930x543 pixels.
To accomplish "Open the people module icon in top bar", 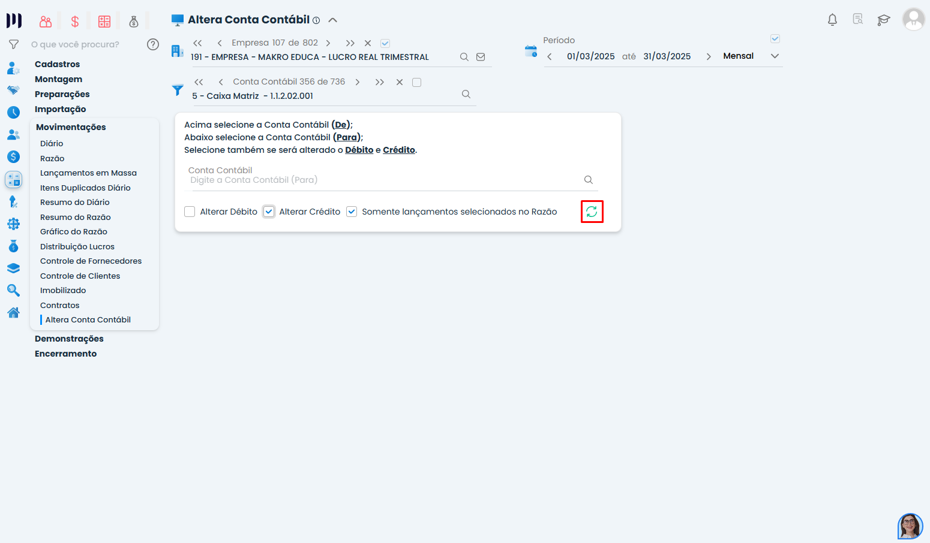I will click(46, 22).
